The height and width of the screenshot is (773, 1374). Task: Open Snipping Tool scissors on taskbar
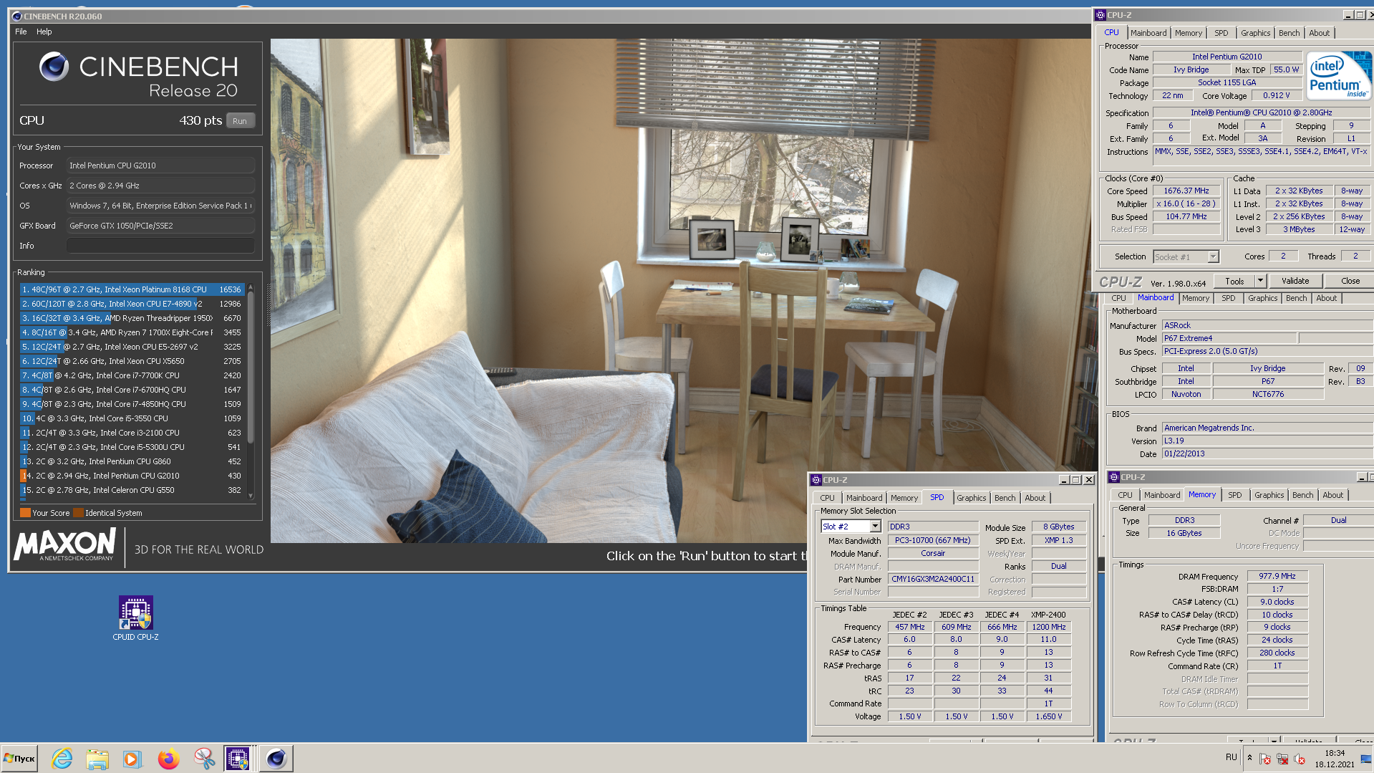pos(204,758)
